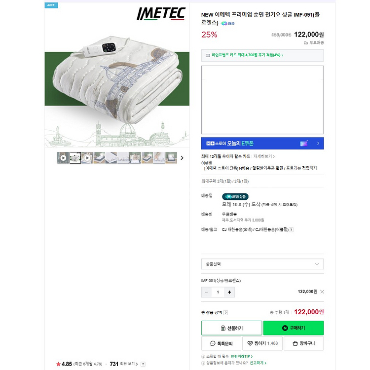370x370 pixels.
Task: Decrease quantity with minus button
Action: coord(207,292)
